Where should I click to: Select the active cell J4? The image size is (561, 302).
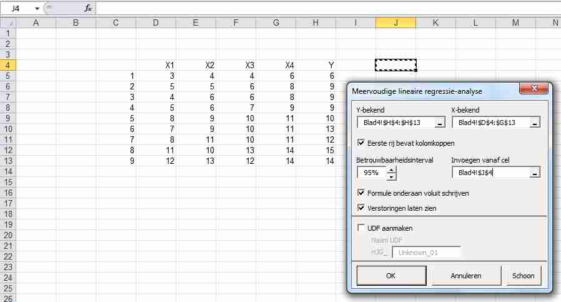pyautogui.click(x=395, y=65)
